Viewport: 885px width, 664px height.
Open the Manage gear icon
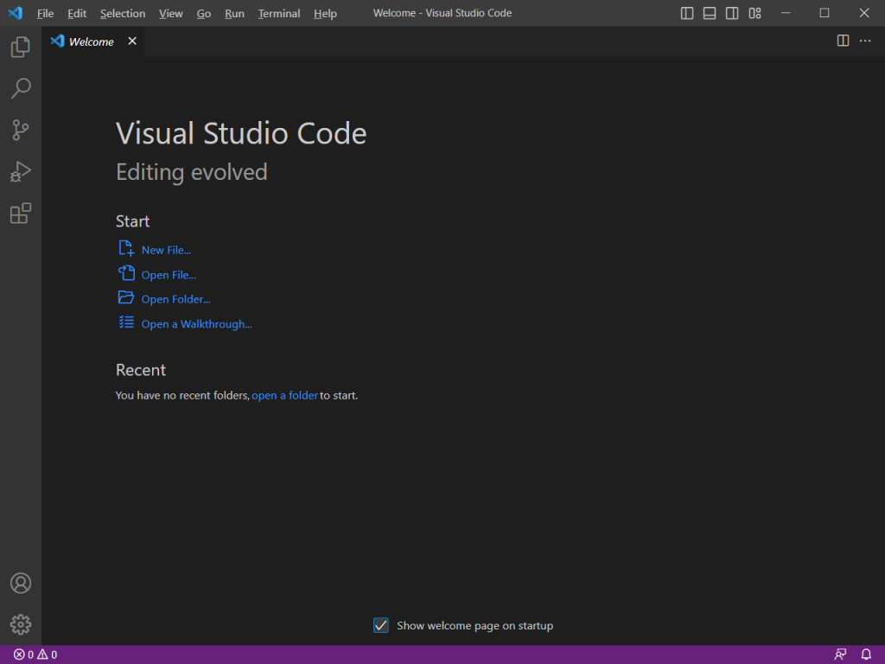pos(21,624)
